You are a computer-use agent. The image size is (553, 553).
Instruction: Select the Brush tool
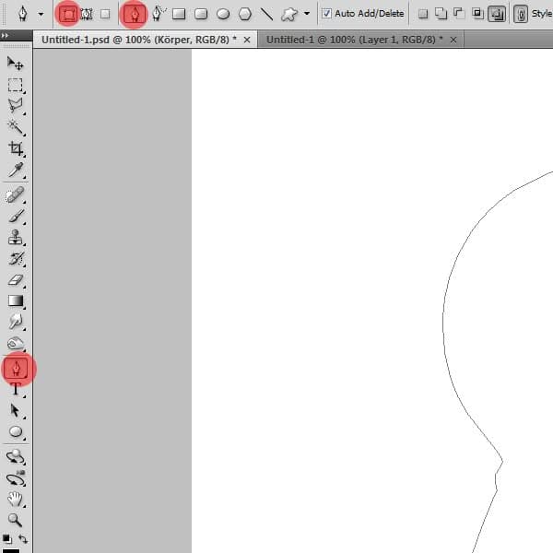click(15, 217)
